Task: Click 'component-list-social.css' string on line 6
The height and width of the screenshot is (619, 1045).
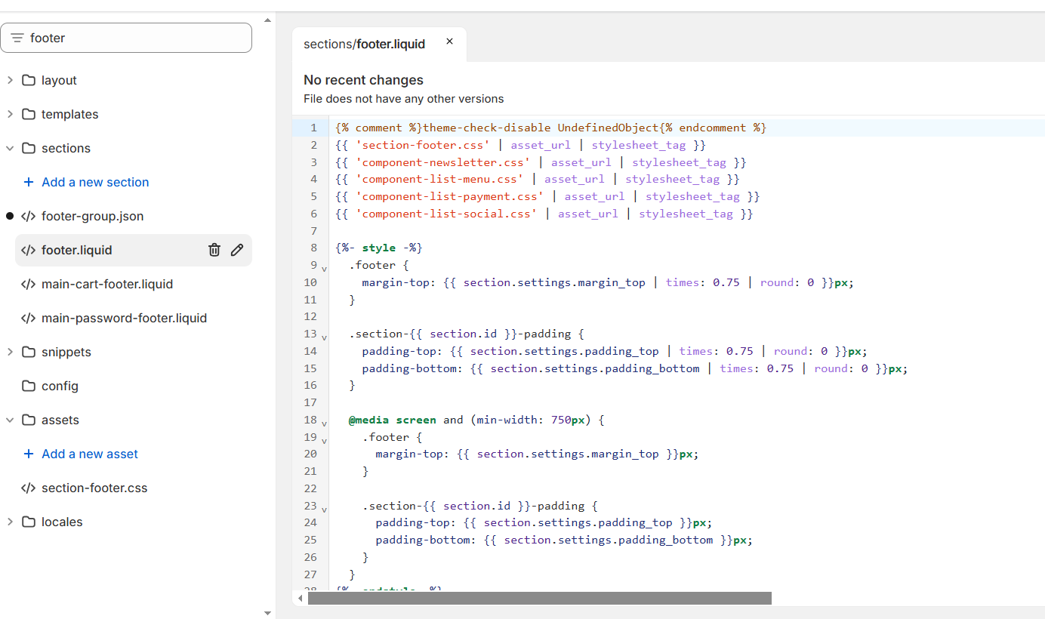Action: [446, 214]
